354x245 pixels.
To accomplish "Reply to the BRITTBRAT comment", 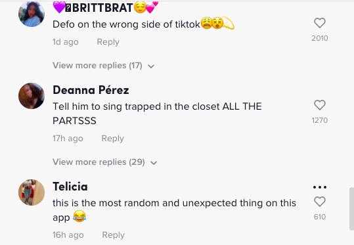I will coord(108,42).
